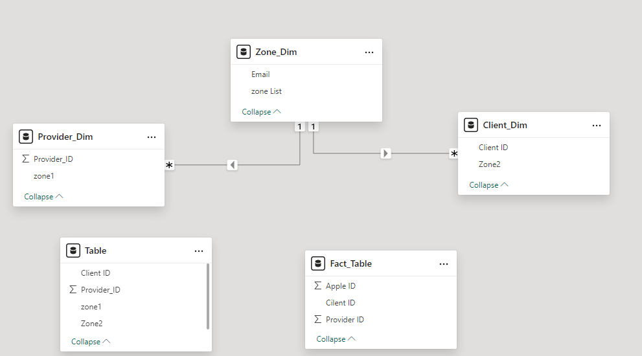Click the right filter-direction arrow on Client_Dim relationship

[385, 153]
